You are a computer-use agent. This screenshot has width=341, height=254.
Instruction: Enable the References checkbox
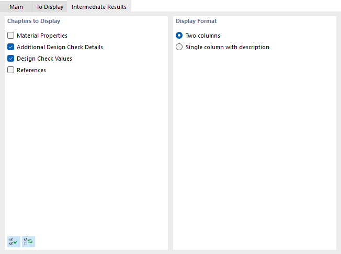pos(11,70)
